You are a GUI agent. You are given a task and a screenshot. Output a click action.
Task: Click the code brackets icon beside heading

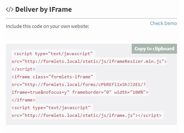[x=10, y=10]
